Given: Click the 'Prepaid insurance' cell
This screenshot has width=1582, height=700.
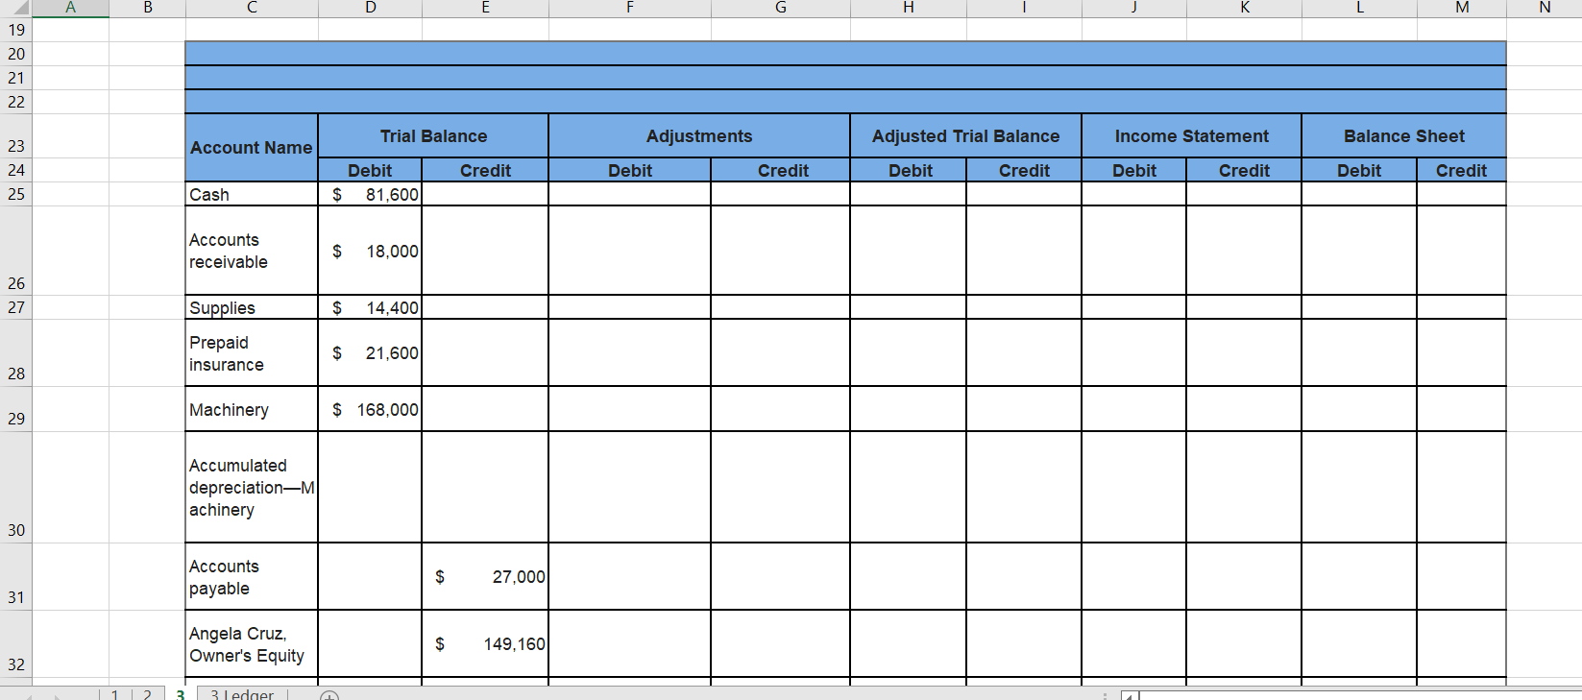Looking at the screenshot, I should coord(252,352).
